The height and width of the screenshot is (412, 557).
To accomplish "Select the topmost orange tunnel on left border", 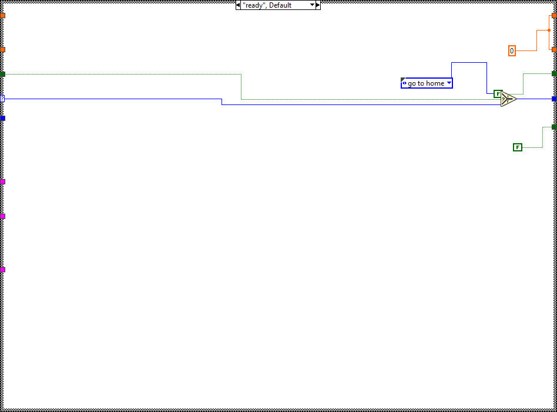I will [x=2, y=15].
